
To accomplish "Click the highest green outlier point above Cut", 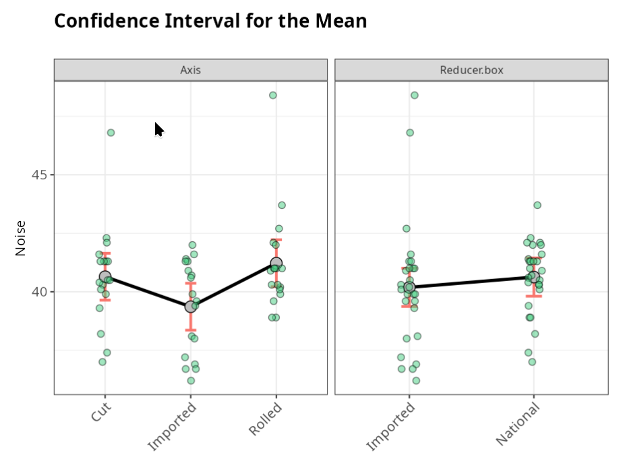I will click(x=111, y=133).
